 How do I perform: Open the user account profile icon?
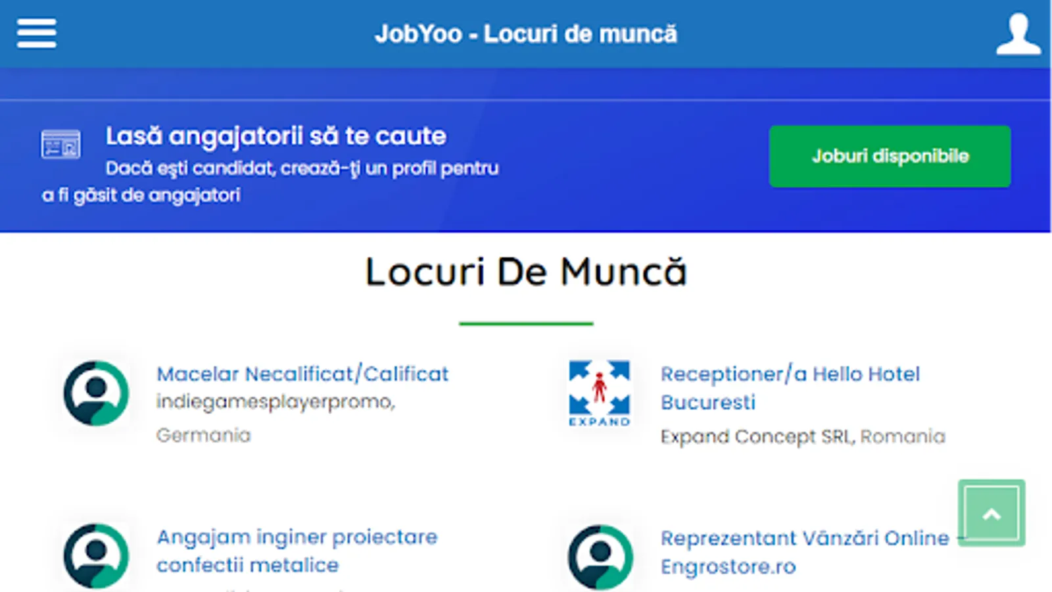point(1018,34)
